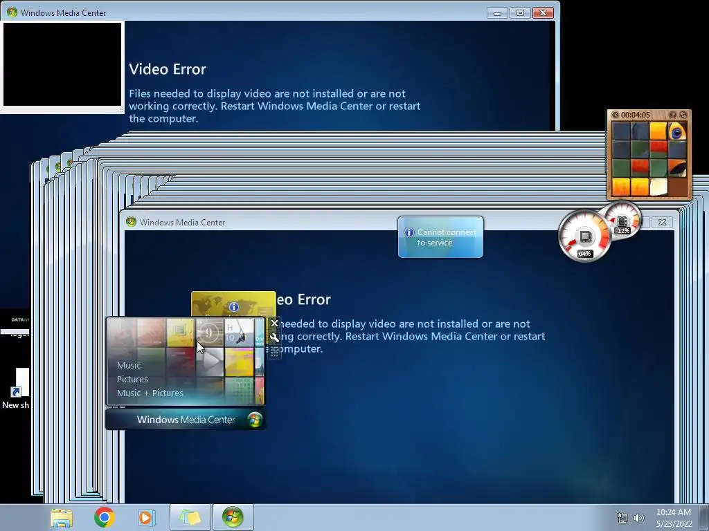Close the front Windows Media Center window
Viewport: 709px width, 531px height.
[662, 222]
